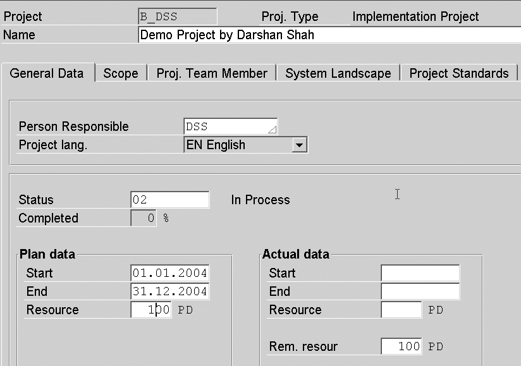
Task: Click the Implementation Project type text
Action: click(x=415, y=16)
